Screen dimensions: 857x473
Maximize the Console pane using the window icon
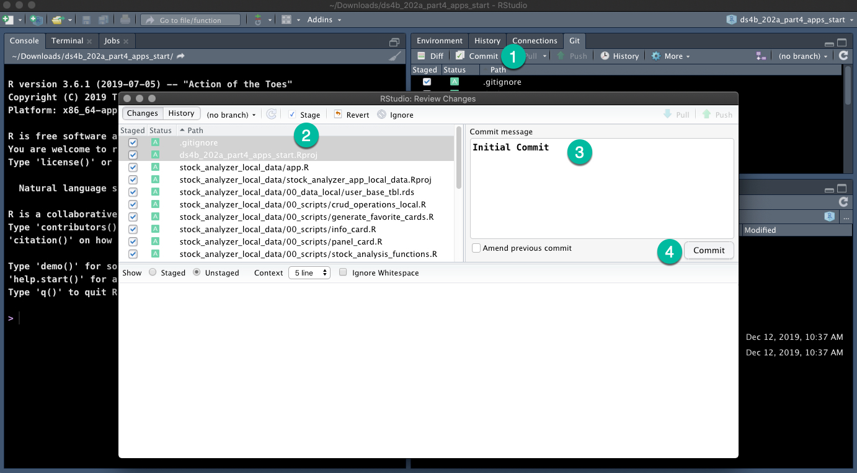click(394, 42)
